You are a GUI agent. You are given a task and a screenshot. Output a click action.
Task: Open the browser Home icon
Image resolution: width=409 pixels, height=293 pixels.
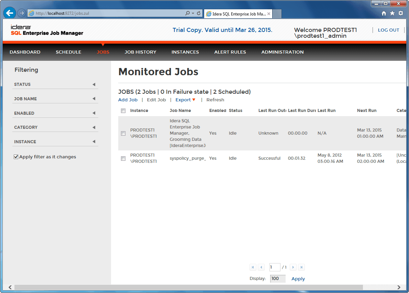[384, 13]
